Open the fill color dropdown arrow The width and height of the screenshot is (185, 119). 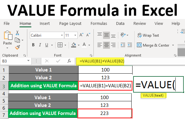pos(79,45)
